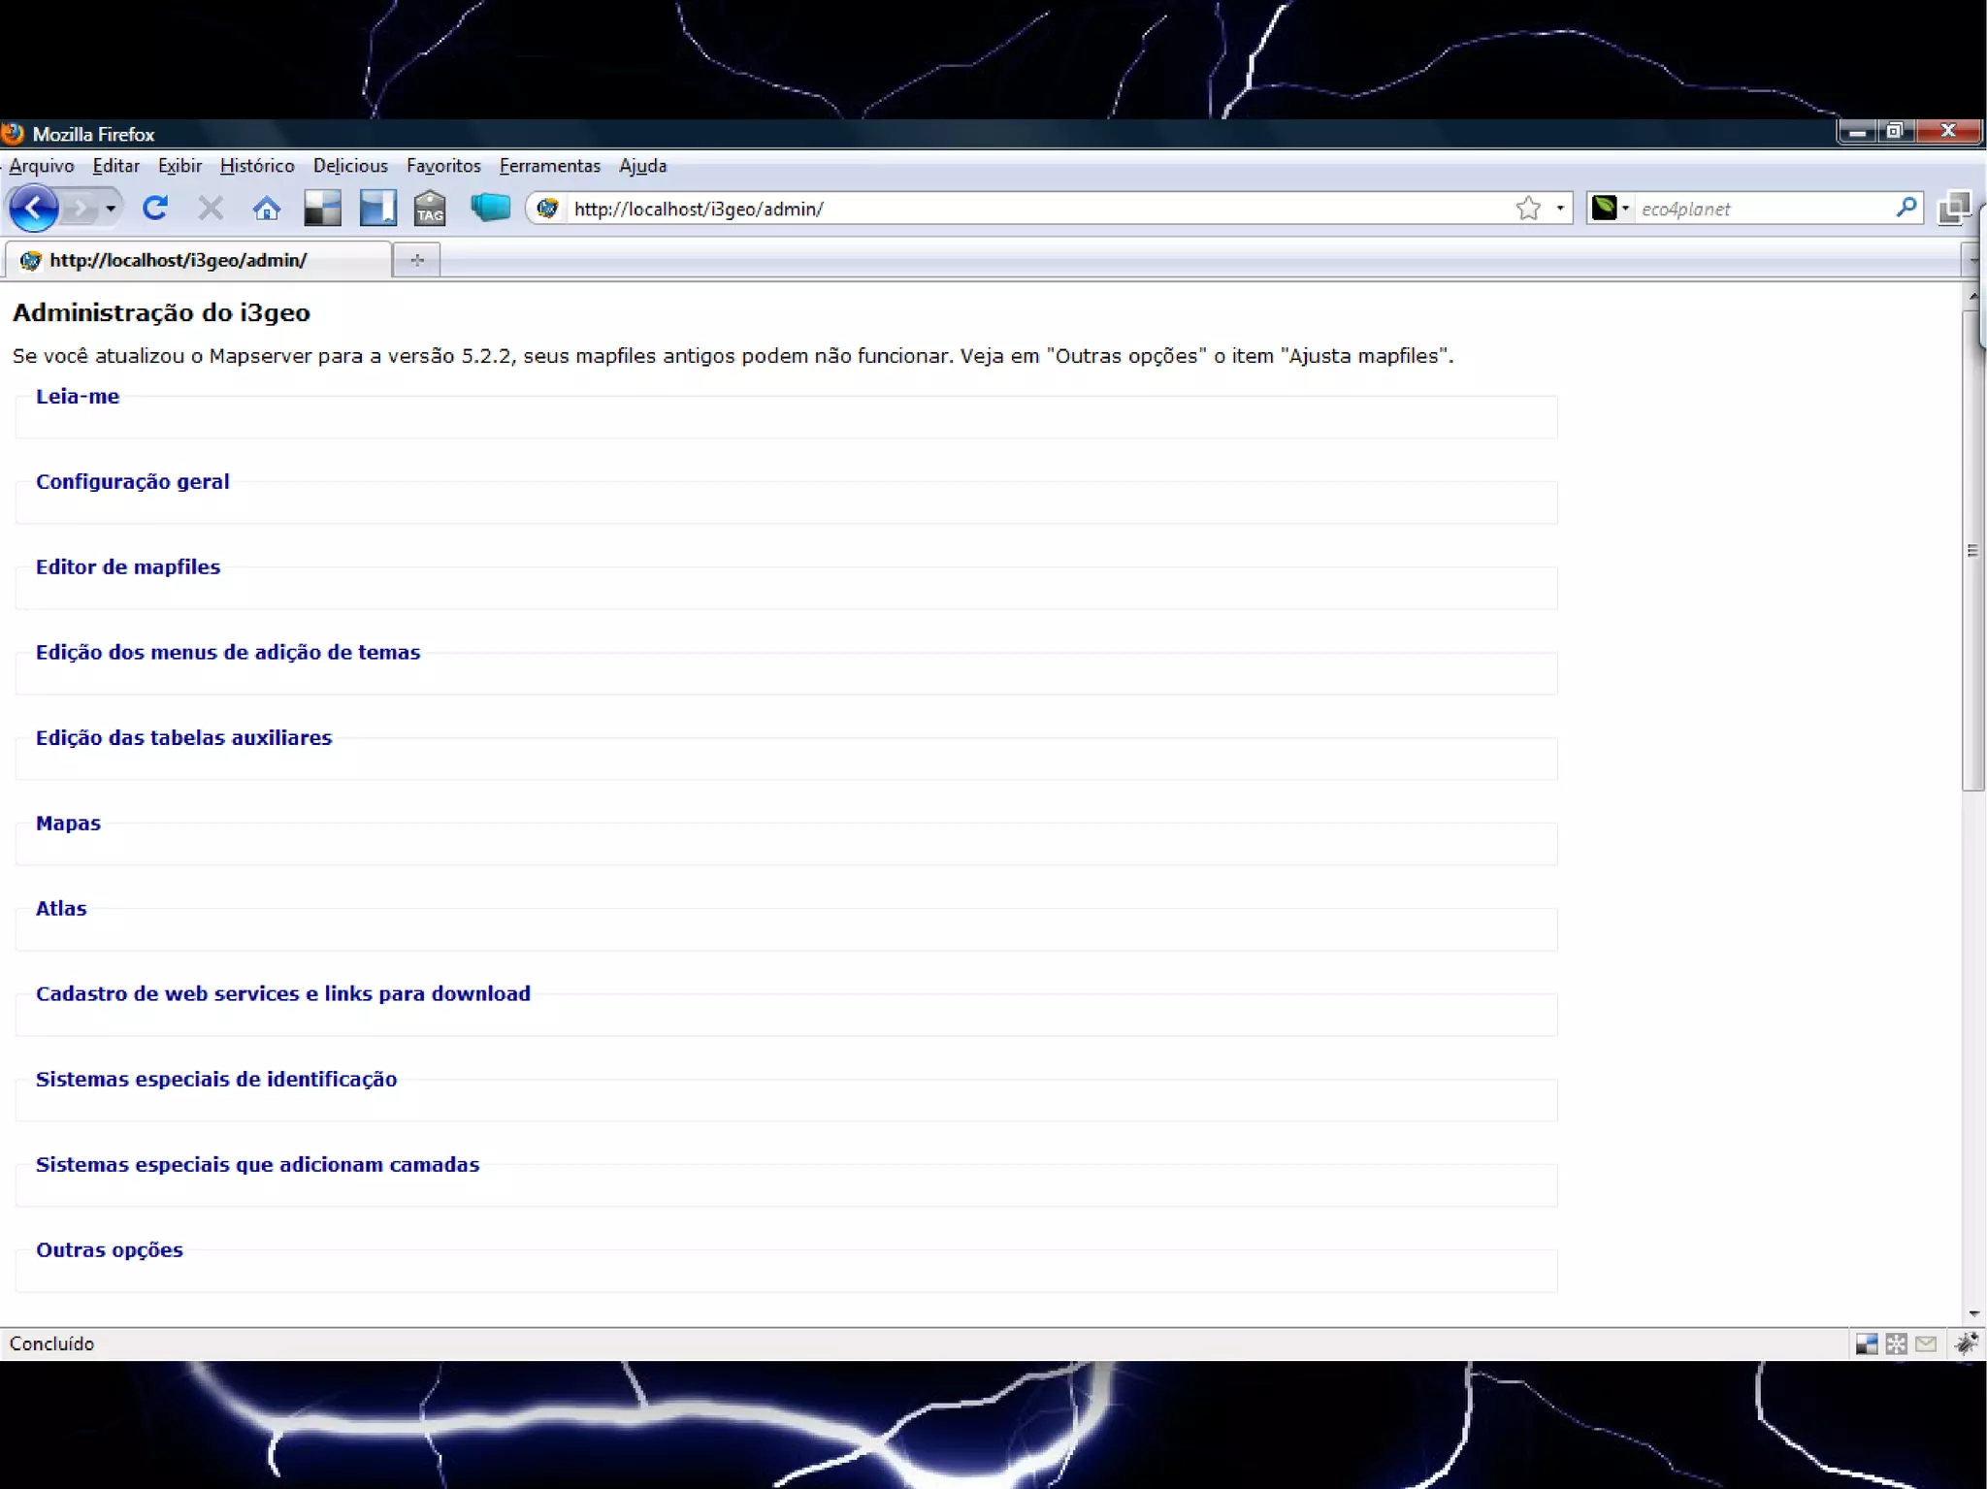
Task: Expand the Editor de mapfiles section
Action: click(127, 567)
